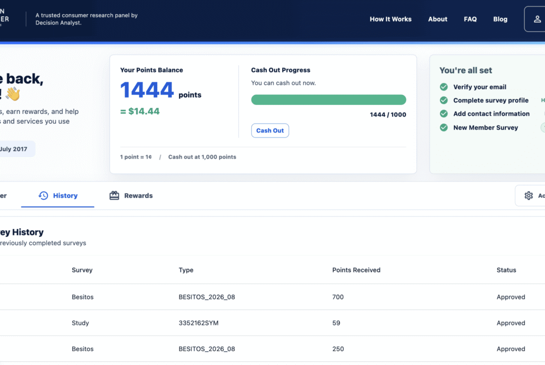Screen dimensions: 545x365
Task: Click the 'Cash Out Progress' label
Action: coord(280,70)
